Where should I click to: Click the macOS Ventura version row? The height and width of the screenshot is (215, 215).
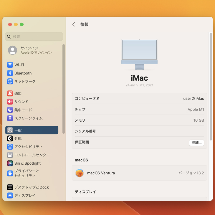pyautogui.click(x=139, y=173)
